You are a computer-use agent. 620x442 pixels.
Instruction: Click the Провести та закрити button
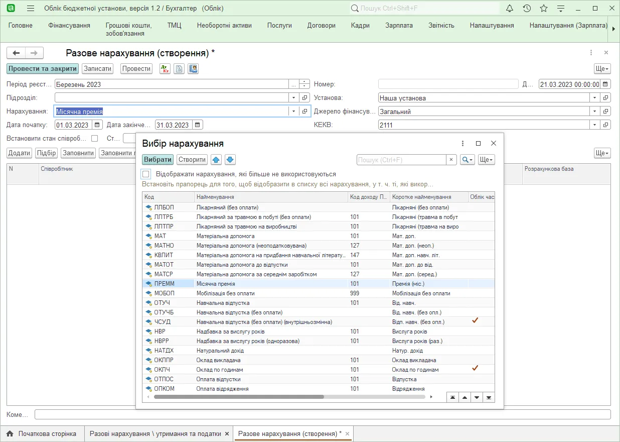43,69
